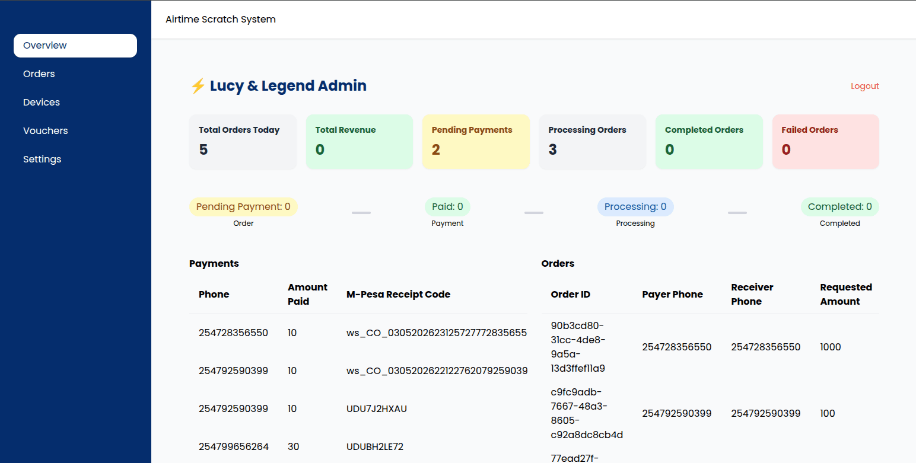Image resolution: width=916 pixels, height=463 pixels.
Task: Click receipt code UDUBH2LE72
Action: point(375,447)
